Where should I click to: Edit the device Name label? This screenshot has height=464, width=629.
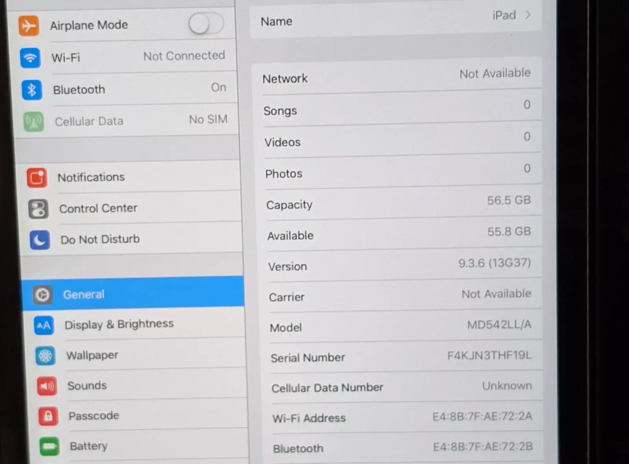point(276,21)
